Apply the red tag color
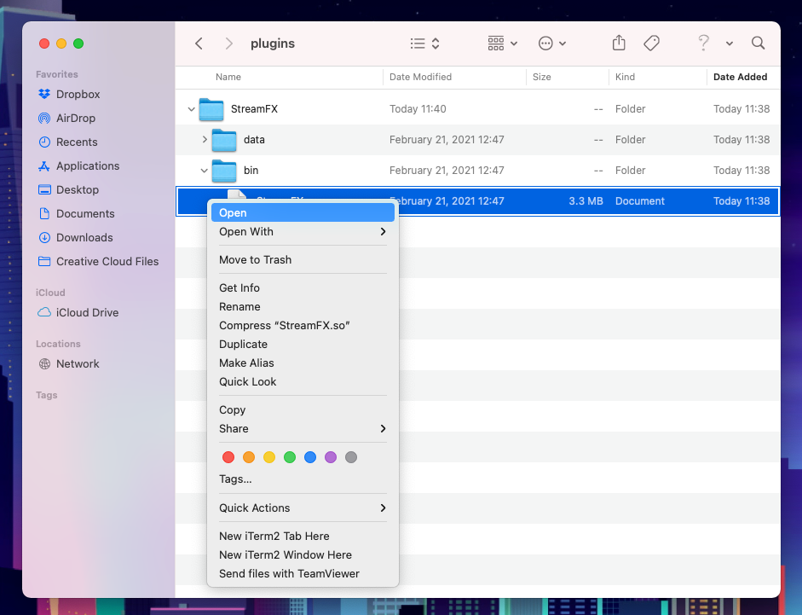Viewport: 802px width, 615px height. point(228,457)
